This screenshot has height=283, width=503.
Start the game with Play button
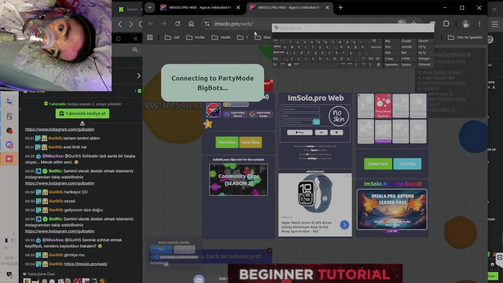(299, 132)
